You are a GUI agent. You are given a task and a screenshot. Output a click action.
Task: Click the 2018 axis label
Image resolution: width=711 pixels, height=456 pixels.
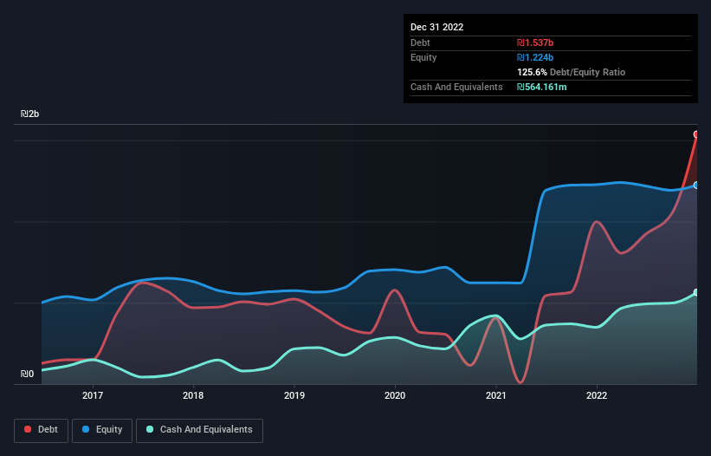click(193, 395)
